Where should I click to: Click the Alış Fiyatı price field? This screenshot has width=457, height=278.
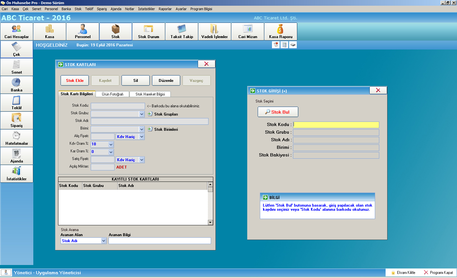(103, 137)
